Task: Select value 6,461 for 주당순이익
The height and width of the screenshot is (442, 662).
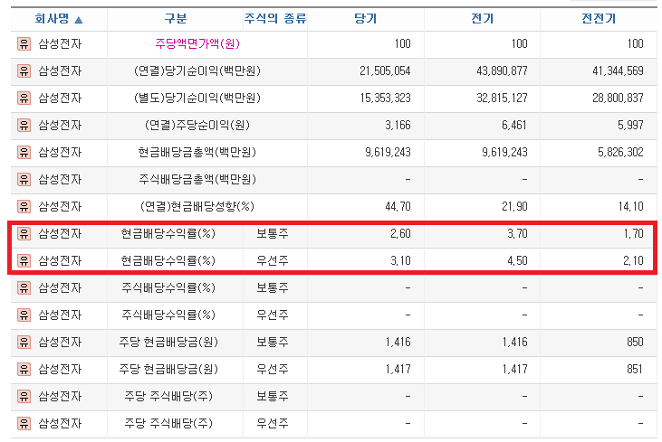Action: (x=514, y=125)
